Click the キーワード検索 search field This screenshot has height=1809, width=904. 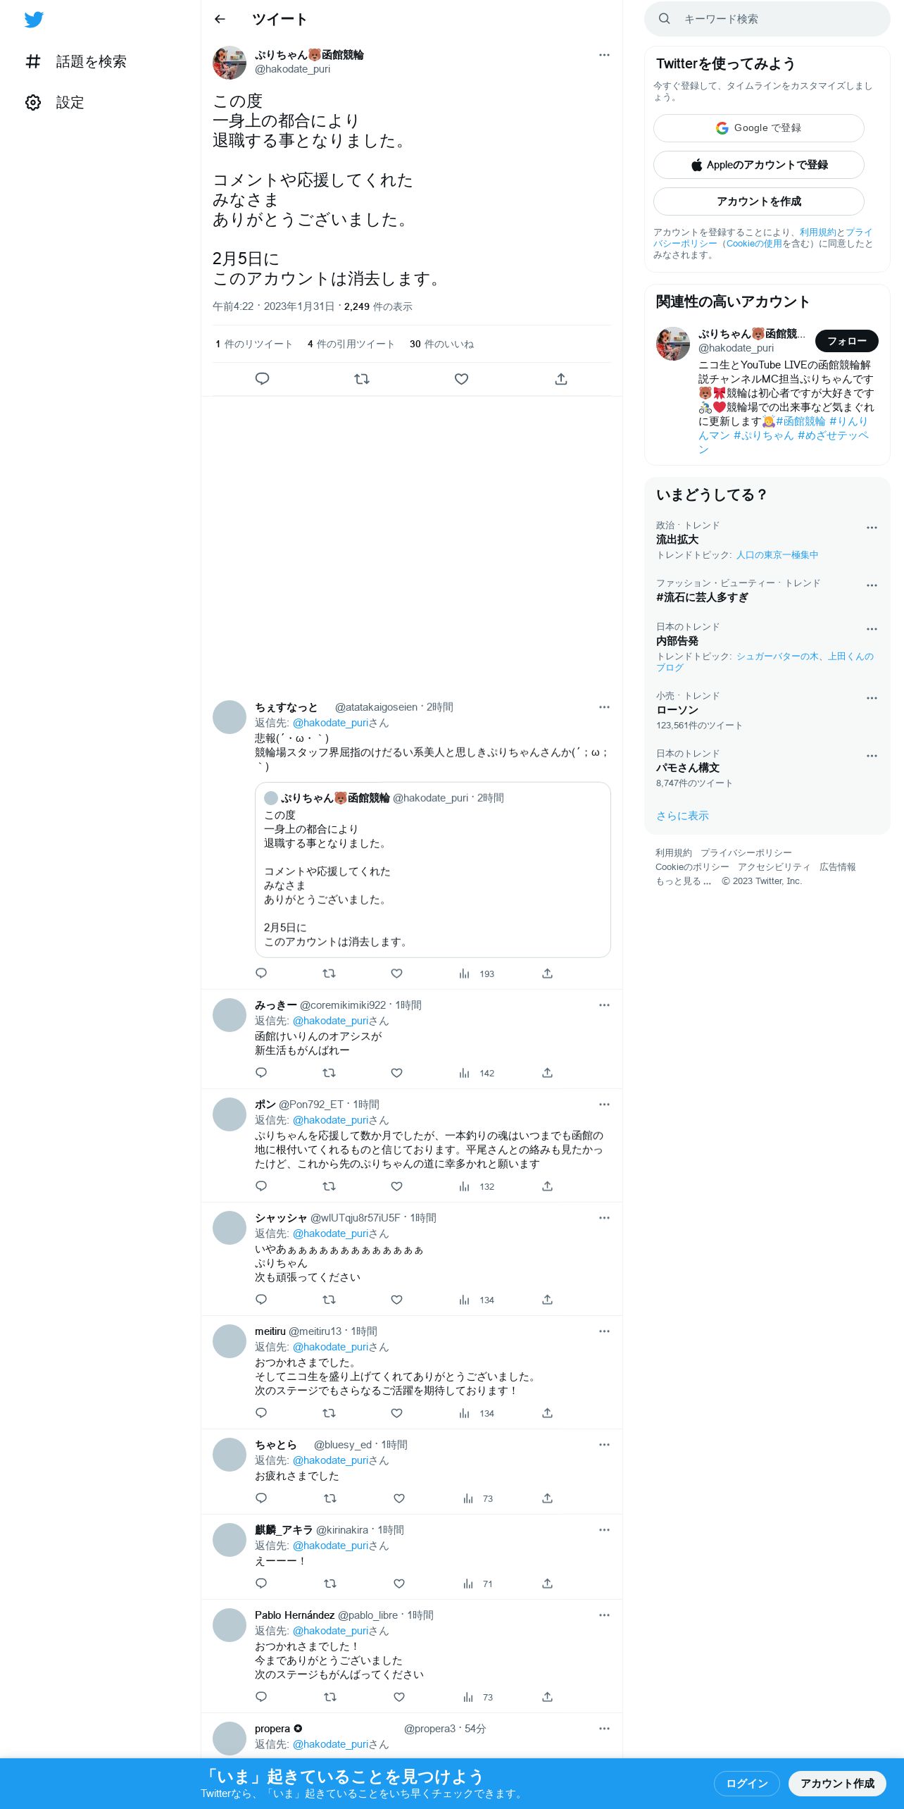(x=767, y=19)
